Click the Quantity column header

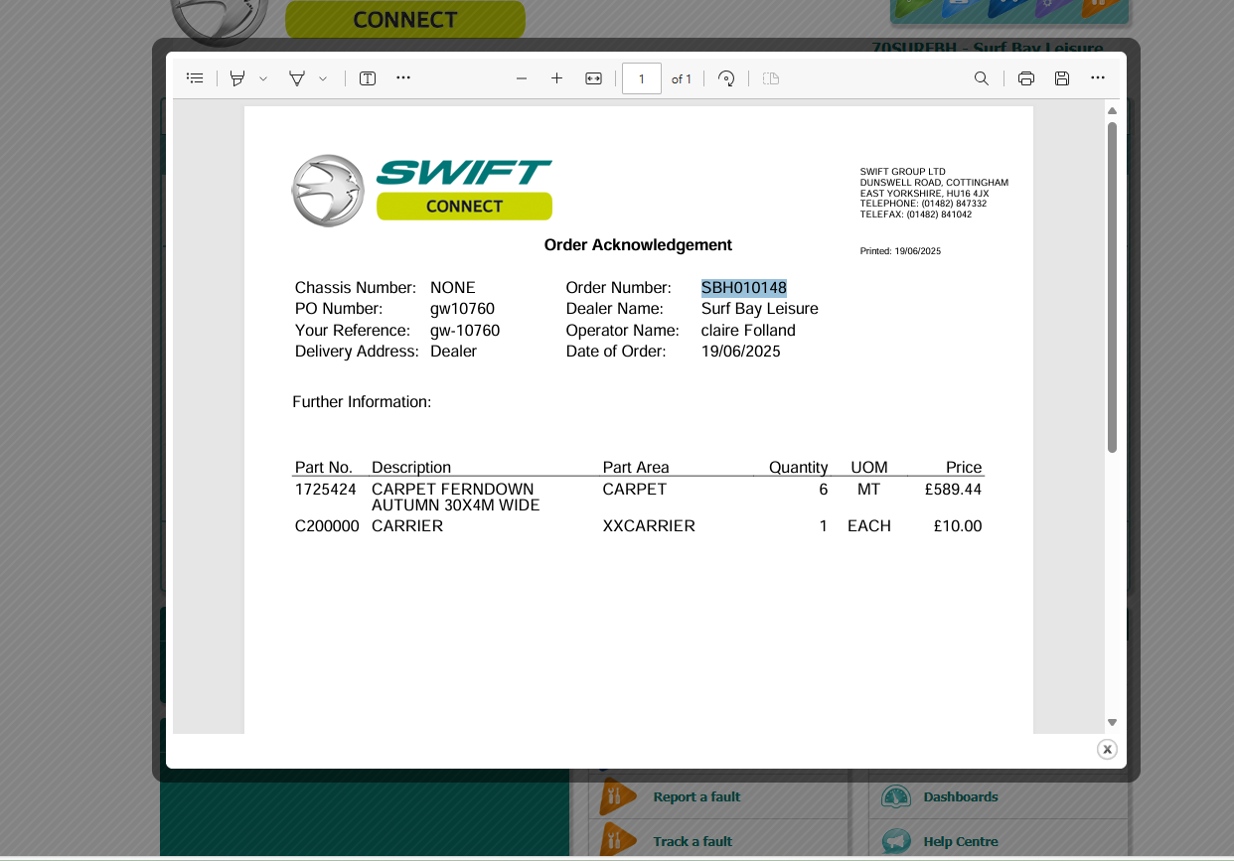[798, 467]
